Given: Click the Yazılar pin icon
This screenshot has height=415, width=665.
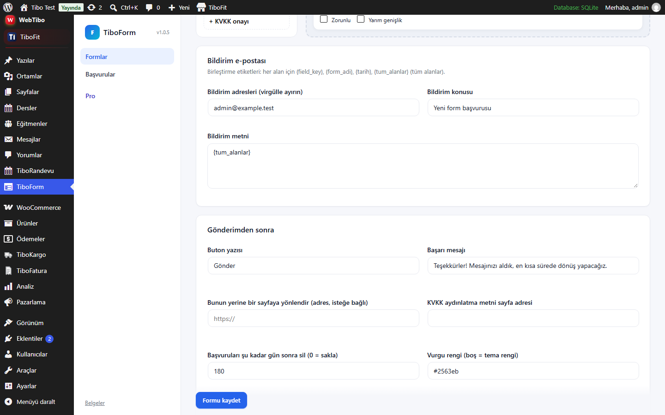Looking at the screenshot, I should pyautogui.click(x=8, y=60).
